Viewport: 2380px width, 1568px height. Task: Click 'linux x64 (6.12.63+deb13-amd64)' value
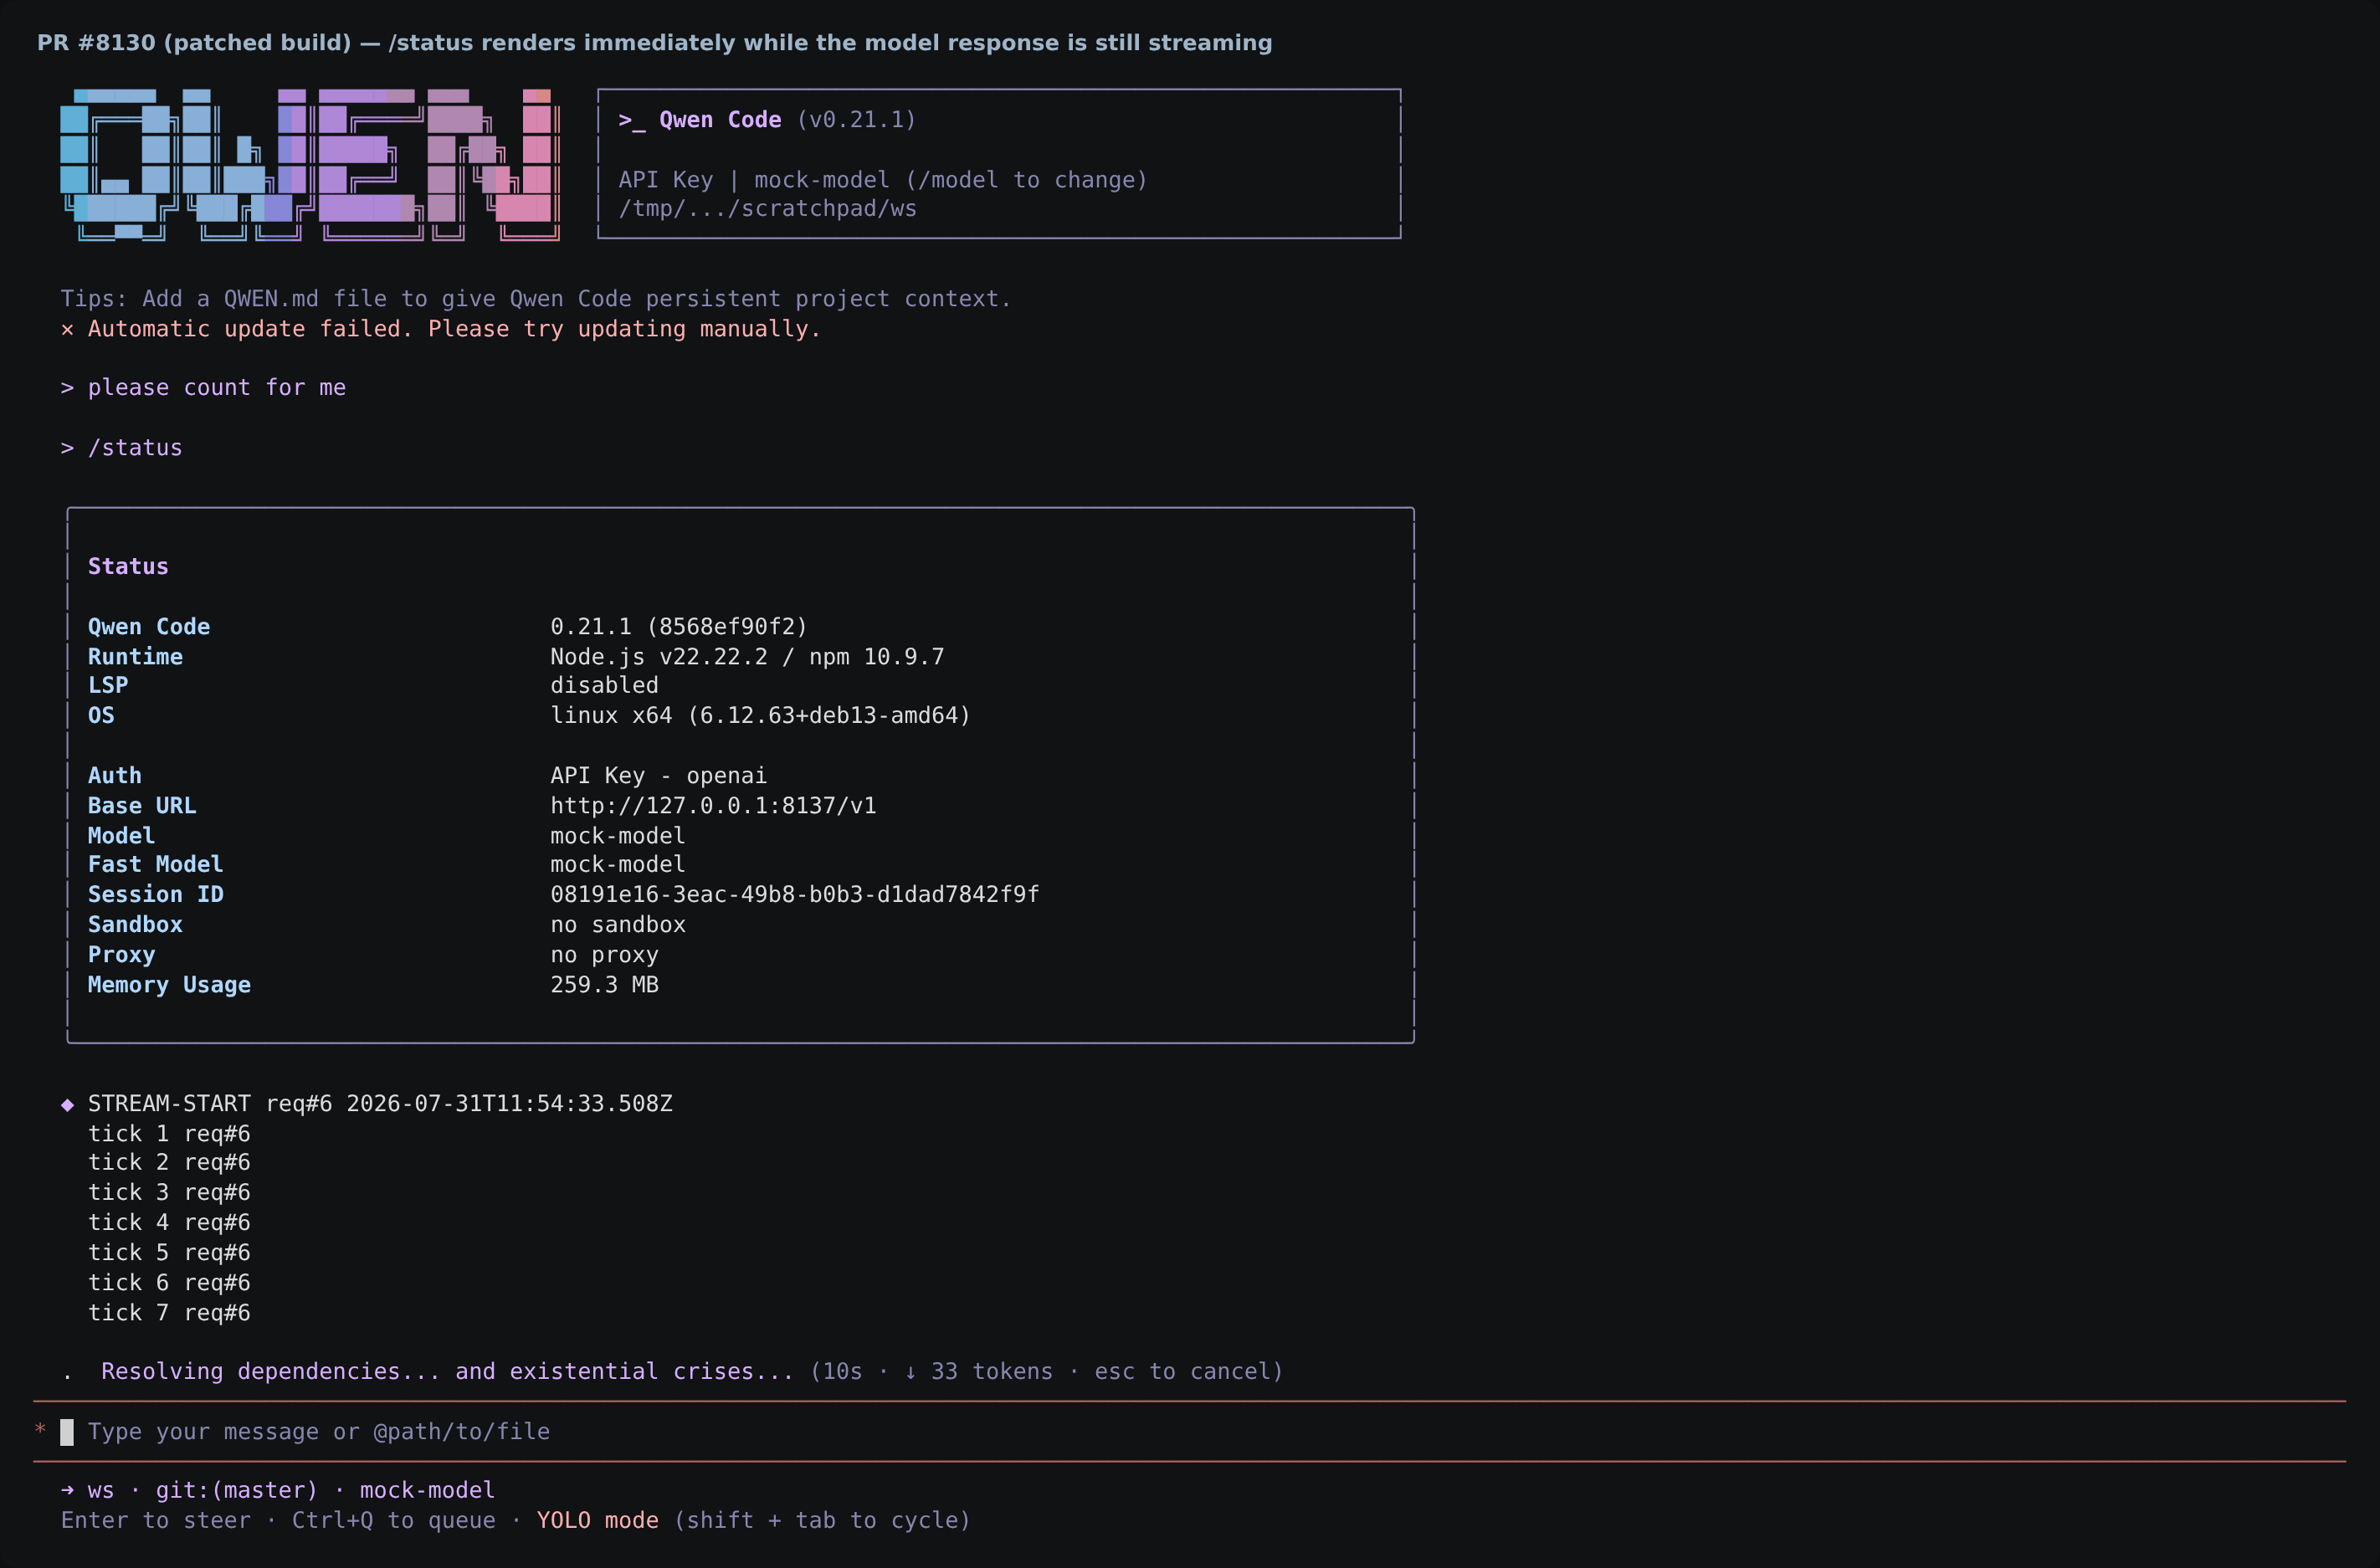pos(760,716)
